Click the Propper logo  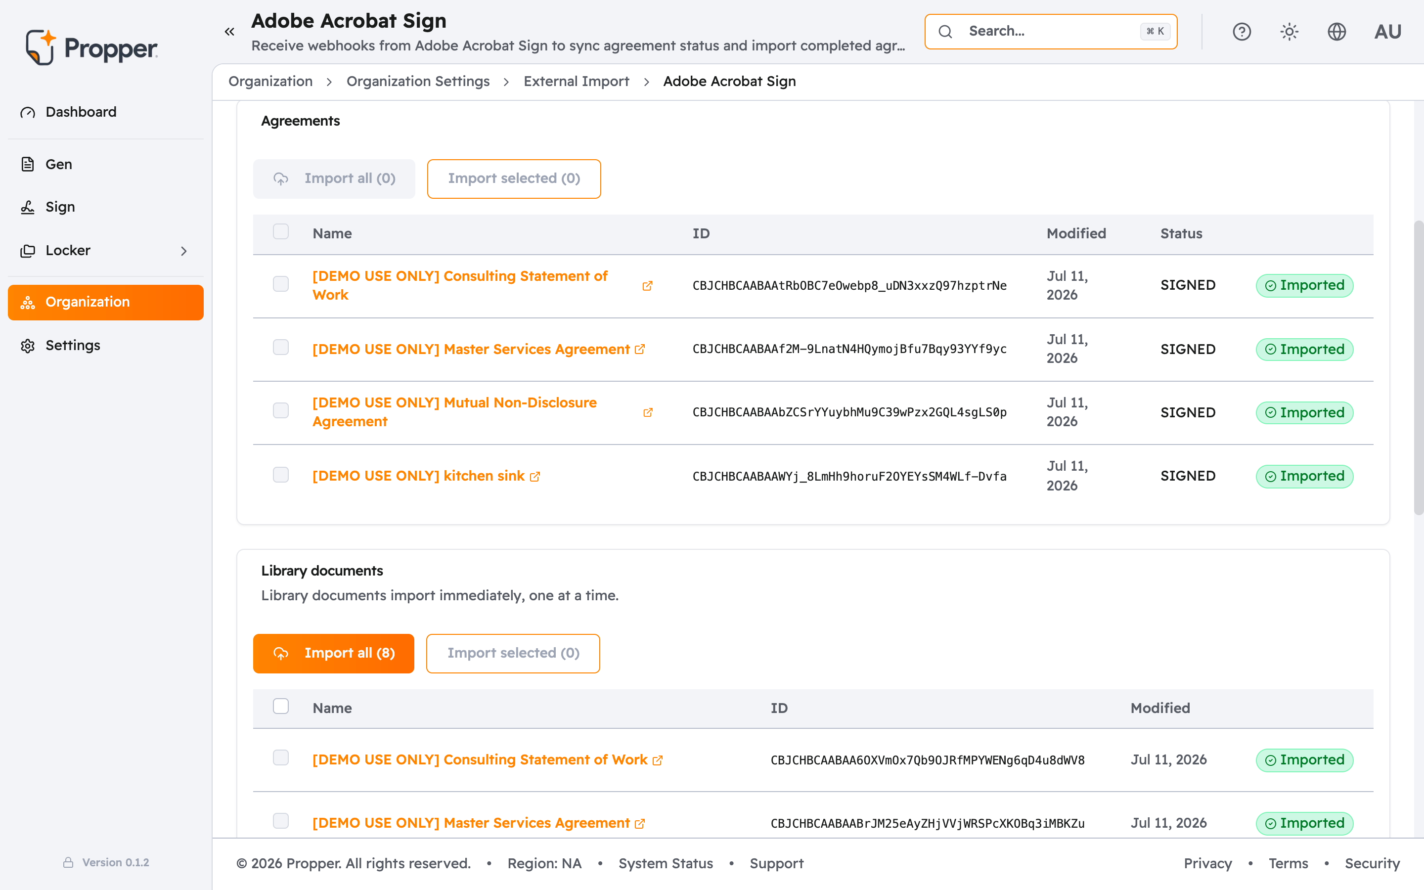(91, 47)
